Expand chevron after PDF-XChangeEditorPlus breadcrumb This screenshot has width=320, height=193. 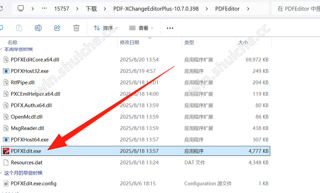tap(207, 9)
